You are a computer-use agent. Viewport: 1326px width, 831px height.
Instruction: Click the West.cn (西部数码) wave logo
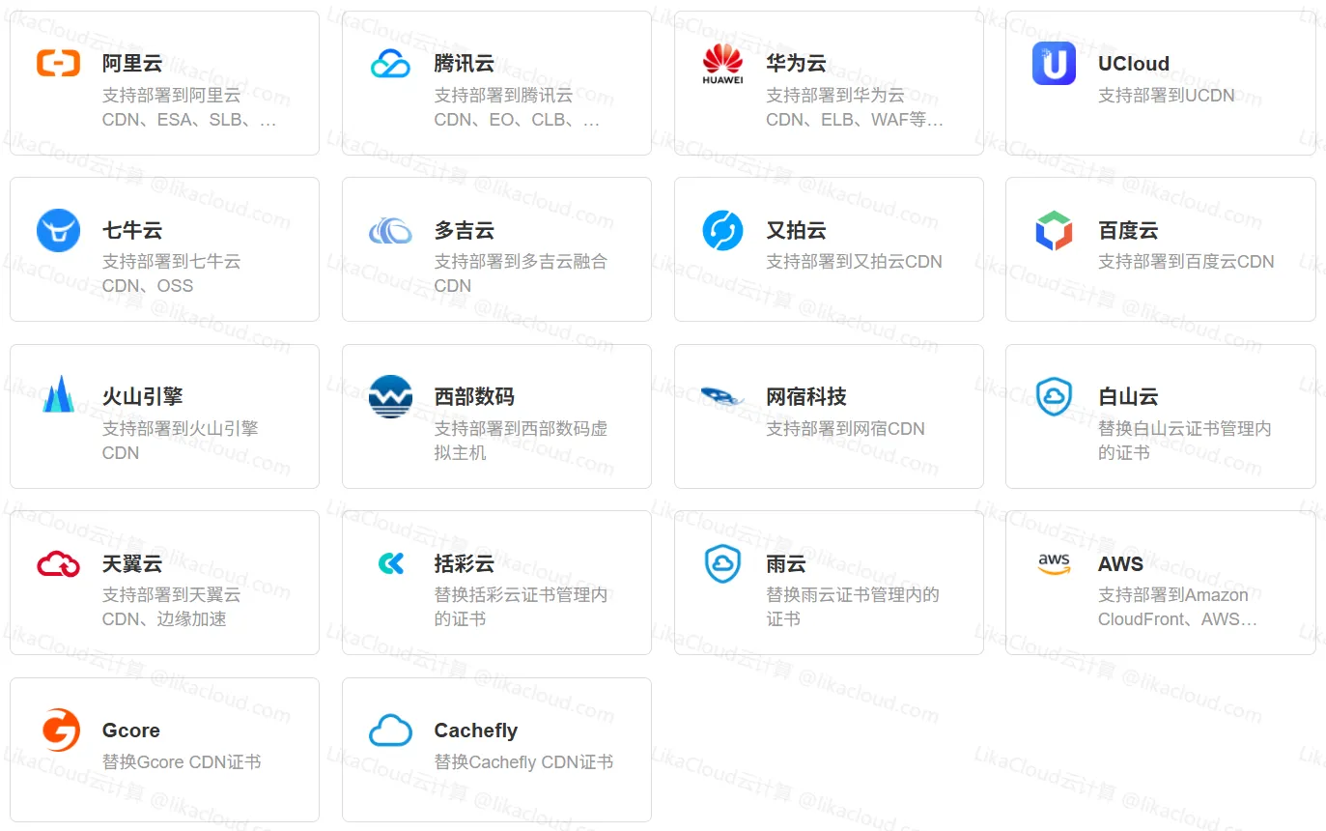click(390, 397)
